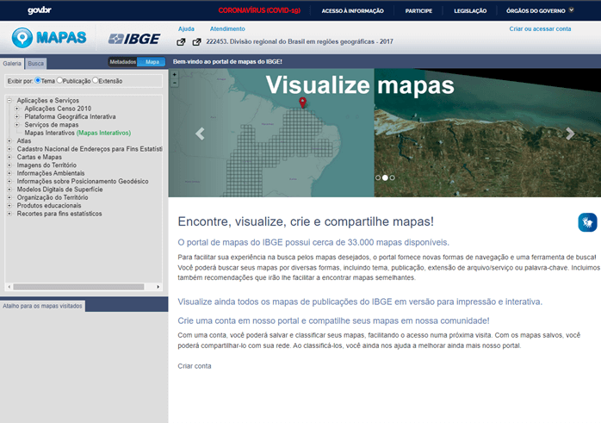
Task: Expand the Cartas e Mapas tree node
Action: (9, 157)
